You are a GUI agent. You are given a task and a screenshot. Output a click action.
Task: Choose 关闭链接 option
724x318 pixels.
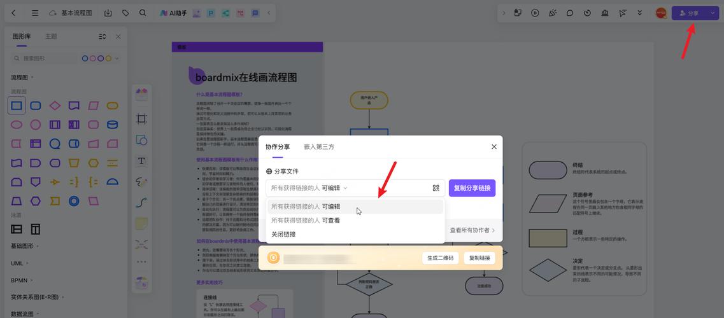(355, 234)
